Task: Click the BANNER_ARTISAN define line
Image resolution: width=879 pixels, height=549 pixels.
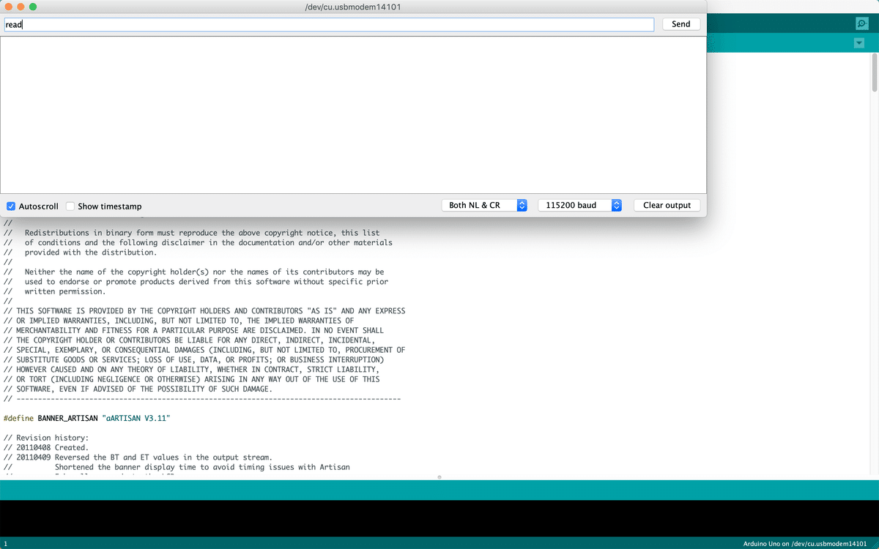Action: 87,418
